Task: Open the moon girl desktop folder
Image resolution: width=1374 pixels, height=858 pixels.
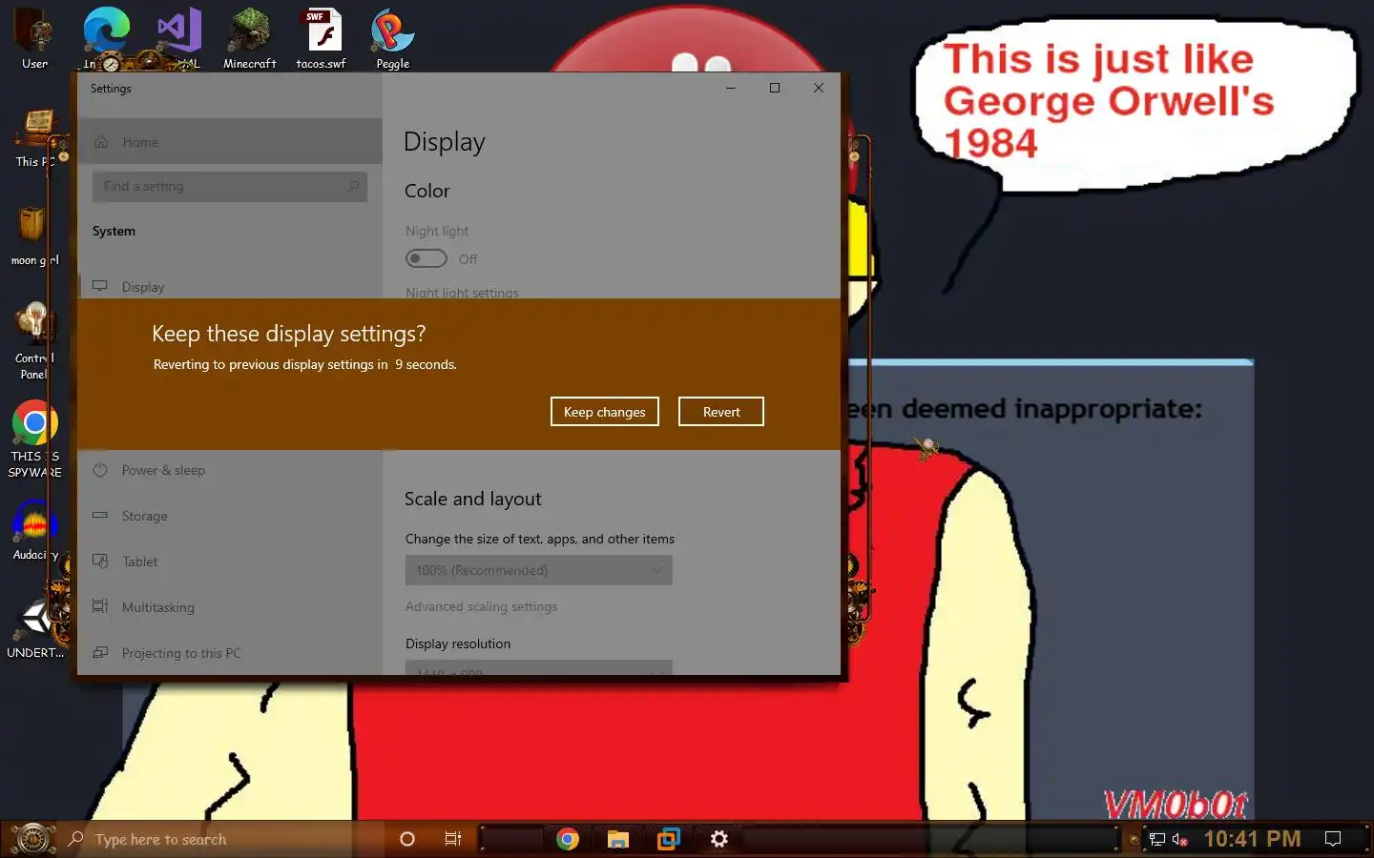Action: pos(35,236)
